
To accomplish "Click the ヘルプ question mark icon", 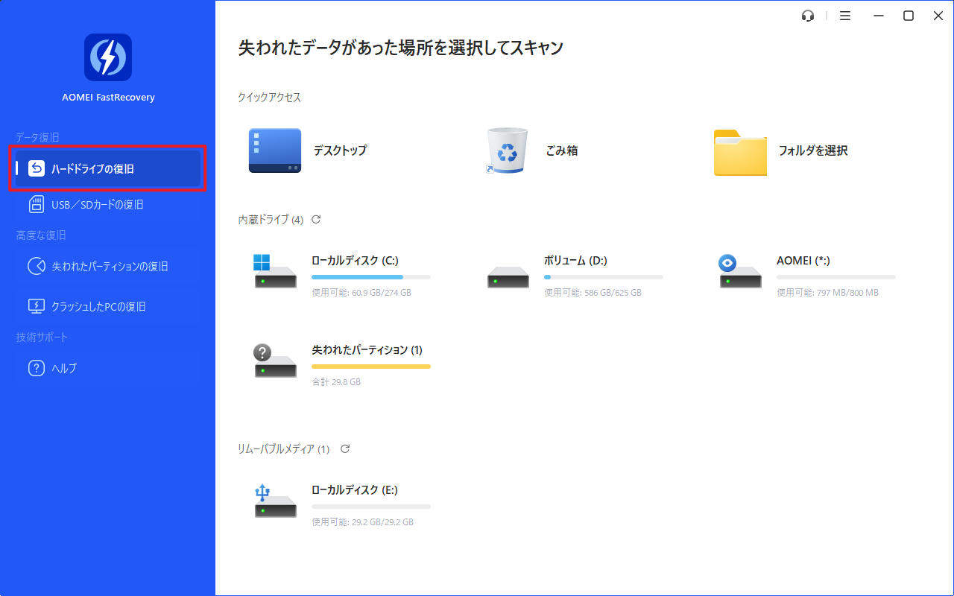I will (37, 368).
